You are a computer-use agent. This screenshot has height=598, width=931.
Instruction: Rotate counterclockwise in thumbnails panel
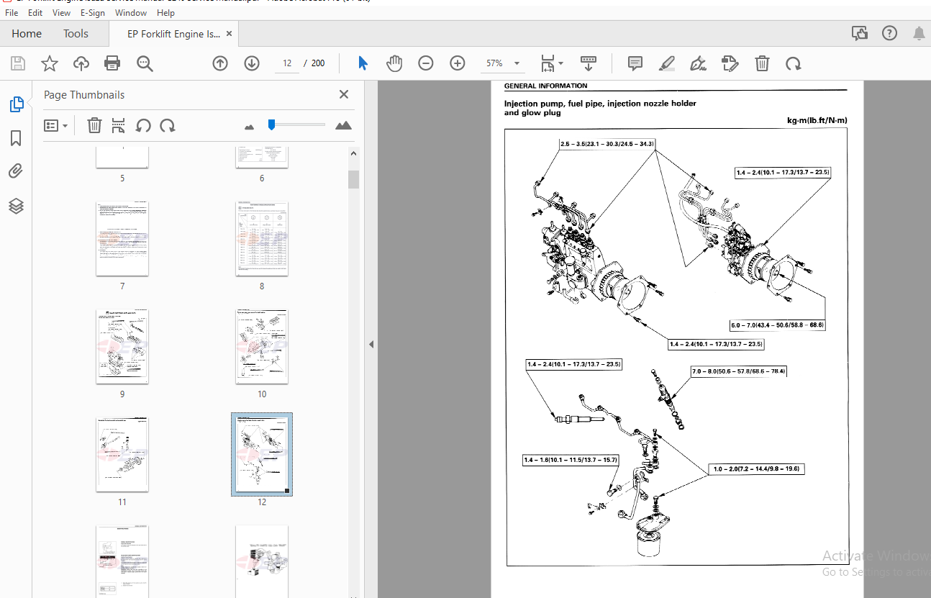[x=143, y=125]
